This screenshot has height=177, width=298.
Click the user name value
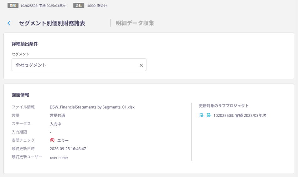[x=59, y=158]
